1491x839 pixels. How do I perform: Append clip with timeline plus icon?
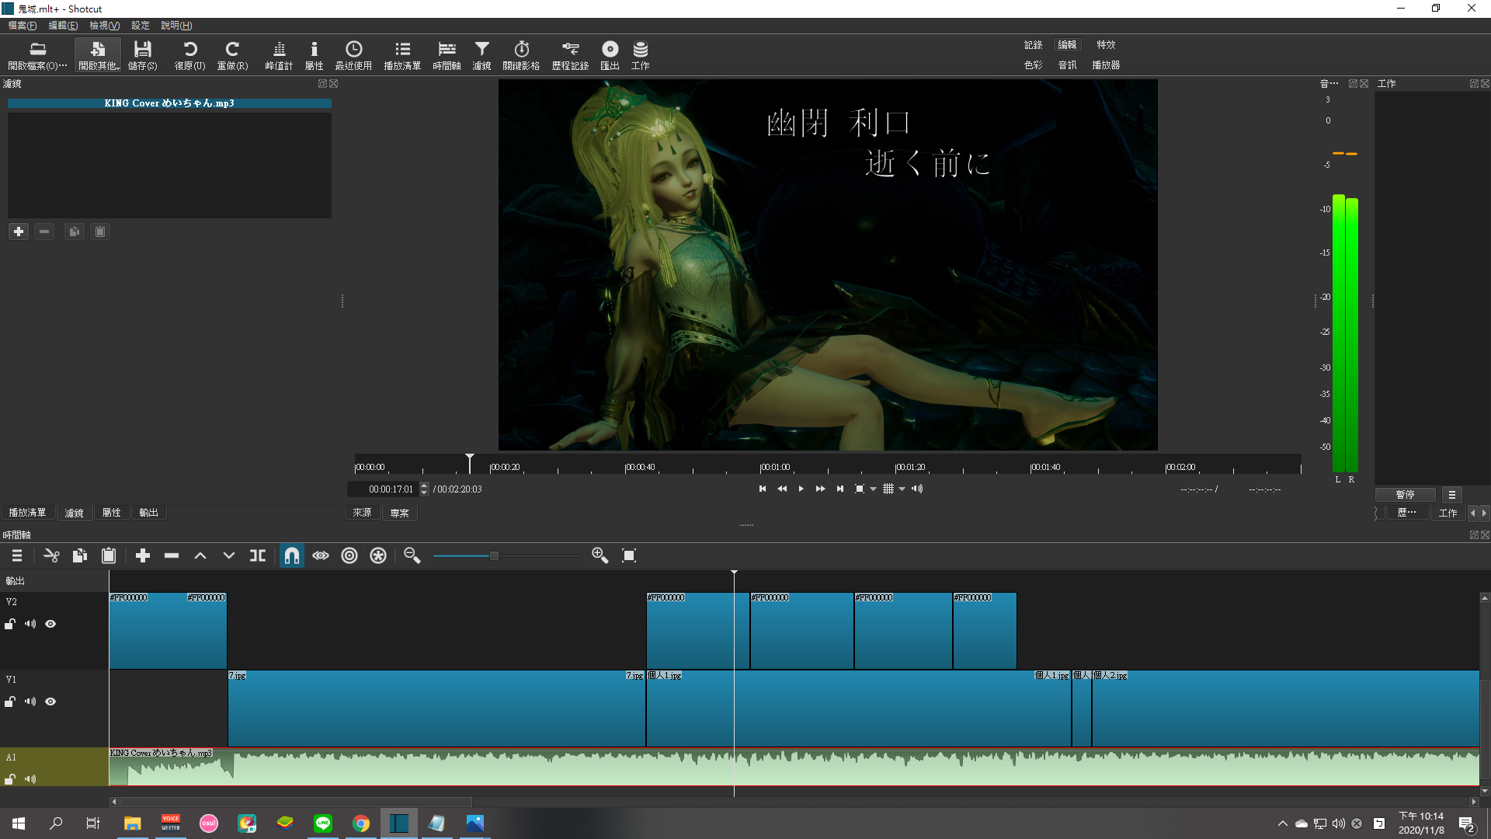click(x=142, y=555)
